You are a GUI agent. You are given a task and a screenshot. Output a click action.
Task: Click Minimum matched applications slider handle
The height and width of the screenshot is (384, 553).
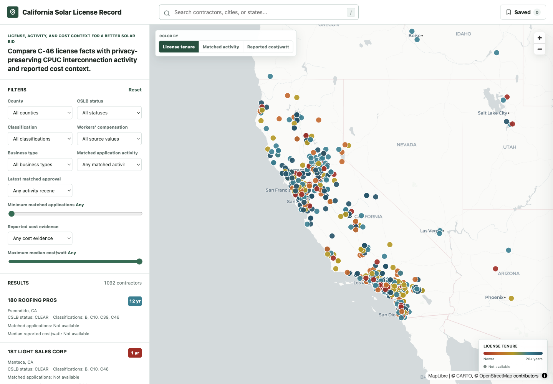[12, 214]
